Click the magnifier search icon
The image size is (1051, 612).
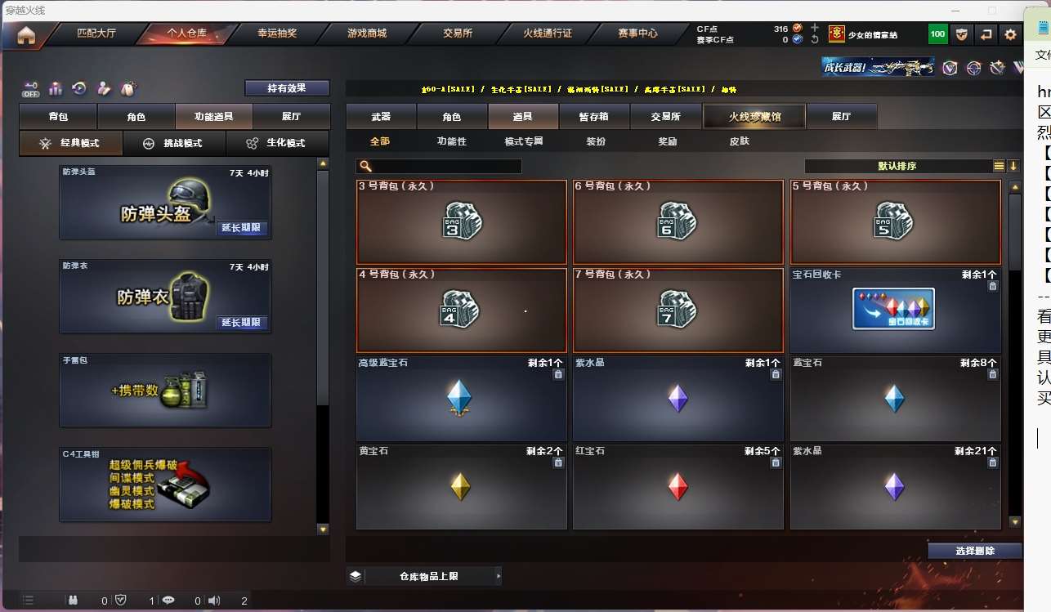pyautogui.click(x=366, y=166)
